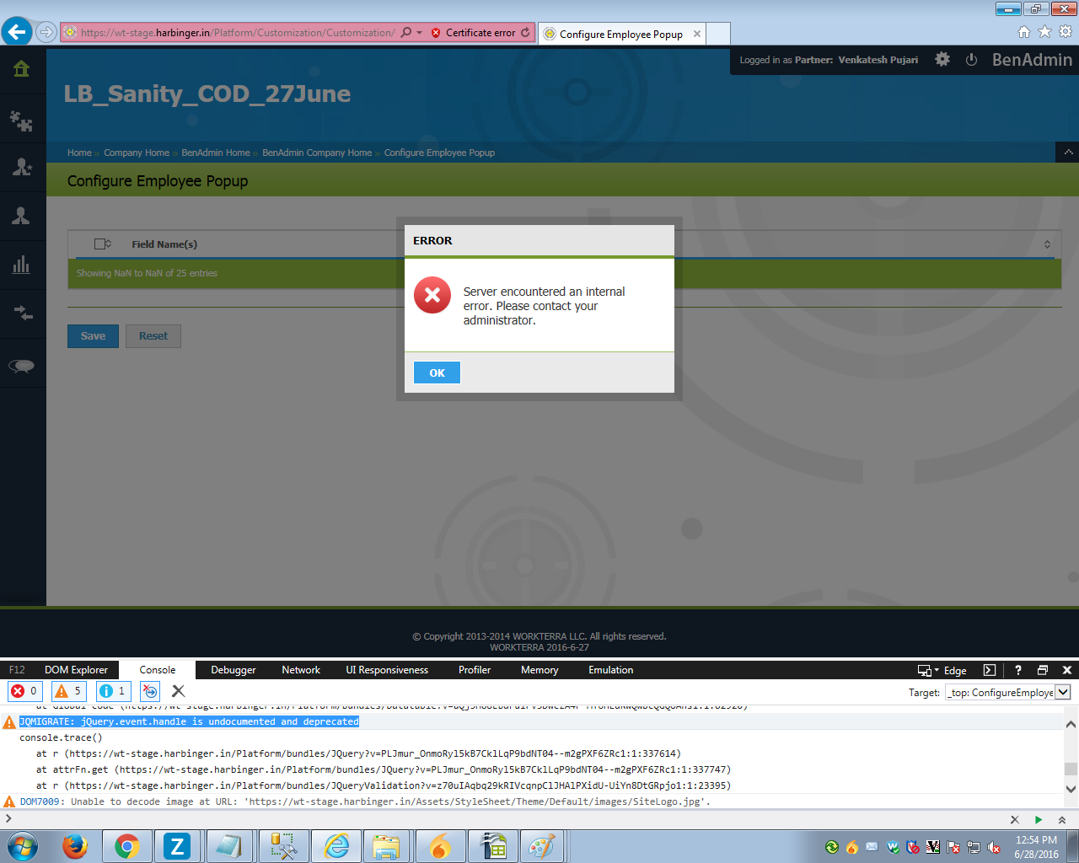
Task: Toggle console errors filter showing 0
Action: point(24,691)
